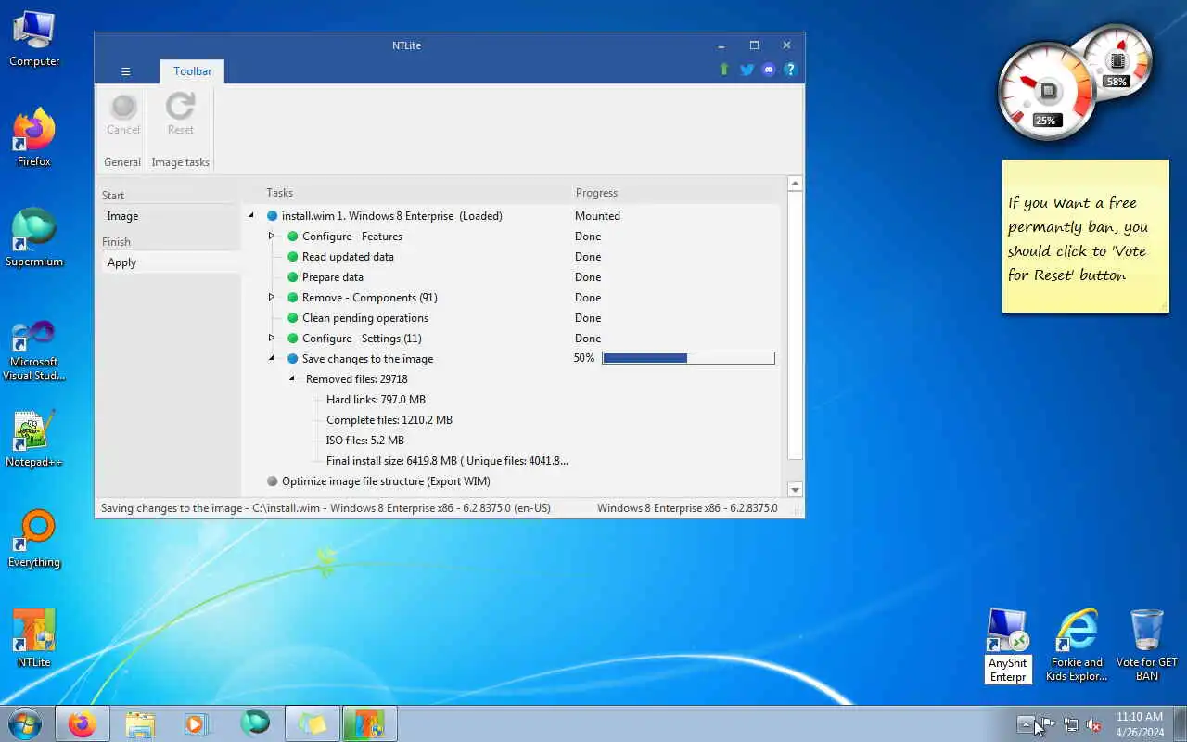
Task: Click the Action Center flag tray icon
Action: coord(1048,724)
